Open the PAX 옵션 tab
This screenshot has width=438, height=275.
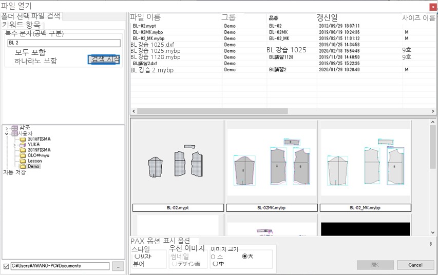(145, 241)
